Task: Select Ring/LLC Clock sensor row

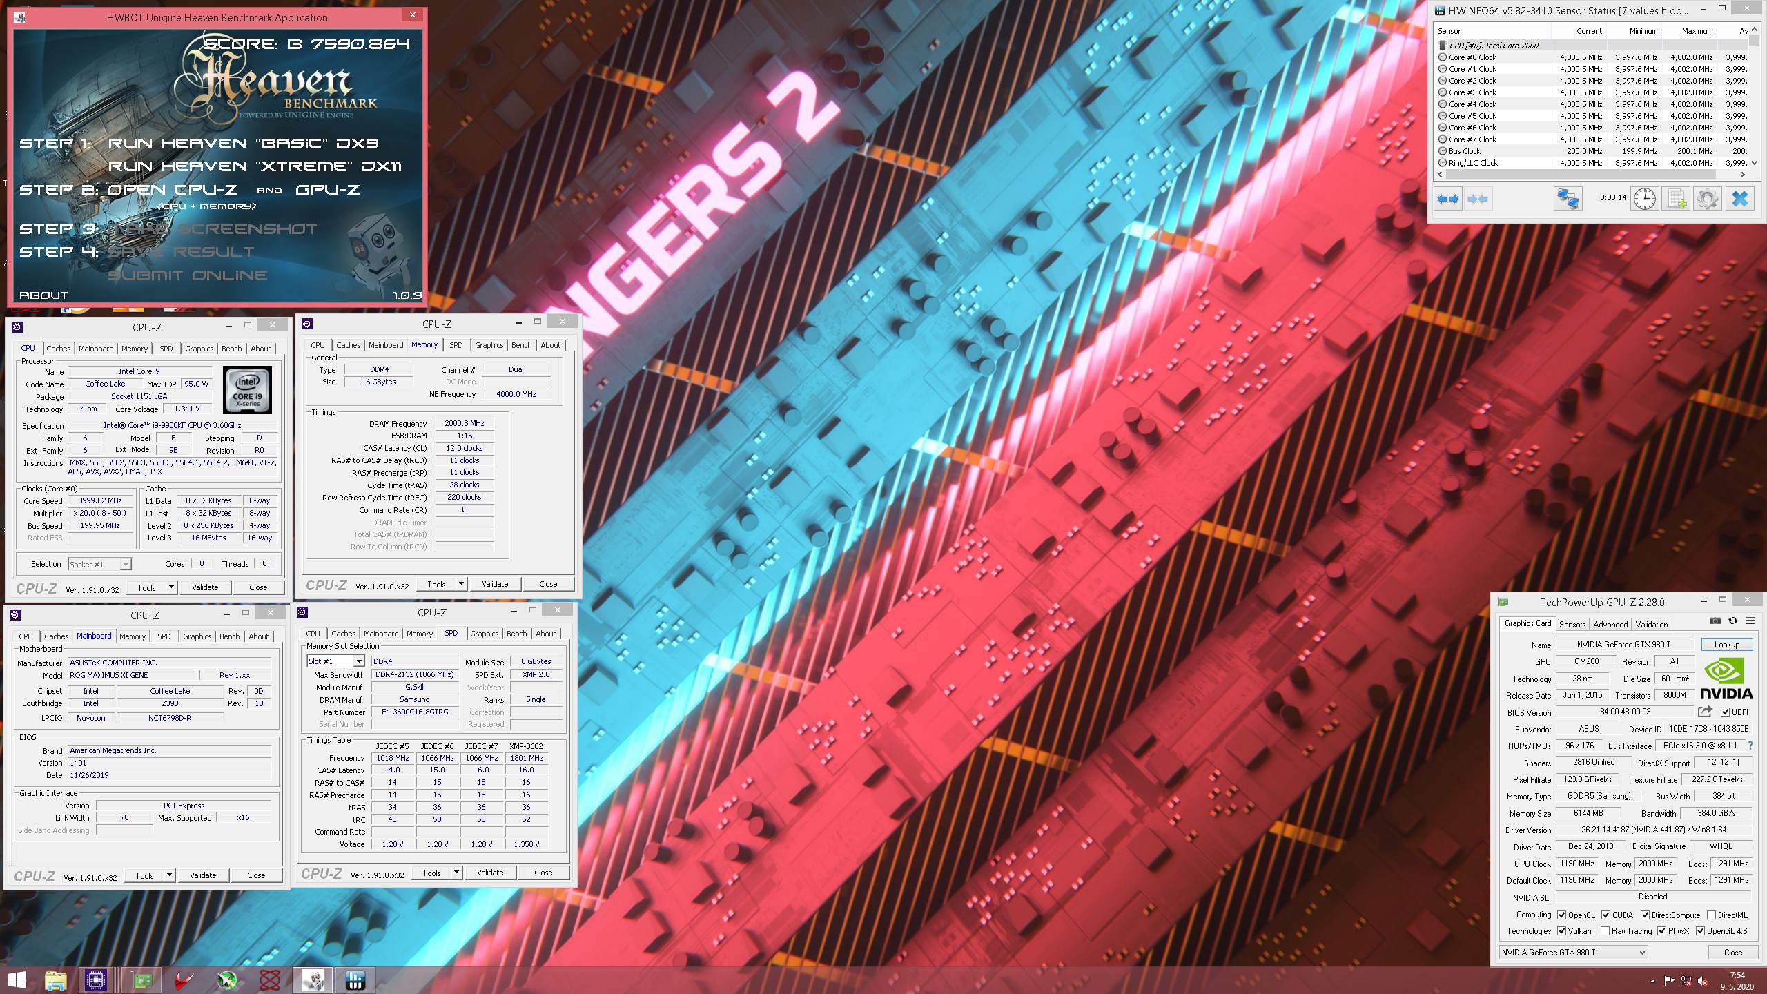Action: coord(1593,163)
